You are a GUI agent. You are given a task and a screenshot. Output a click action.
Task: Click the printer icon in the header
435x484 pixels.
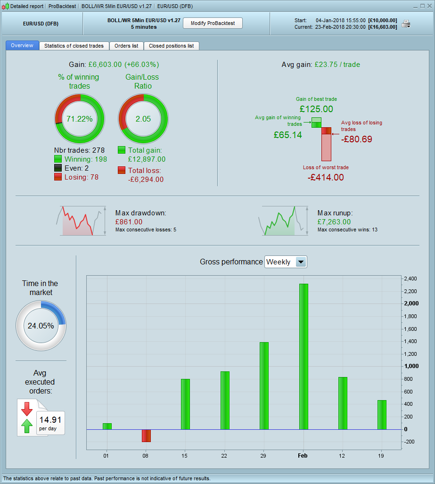(x=406, y=24)
